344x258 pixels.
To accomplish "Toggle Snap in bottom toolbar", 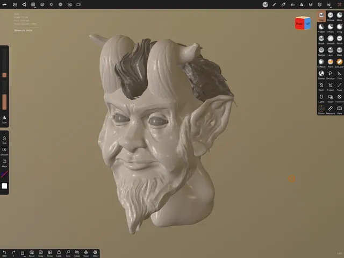I will [x=41, y=253].
